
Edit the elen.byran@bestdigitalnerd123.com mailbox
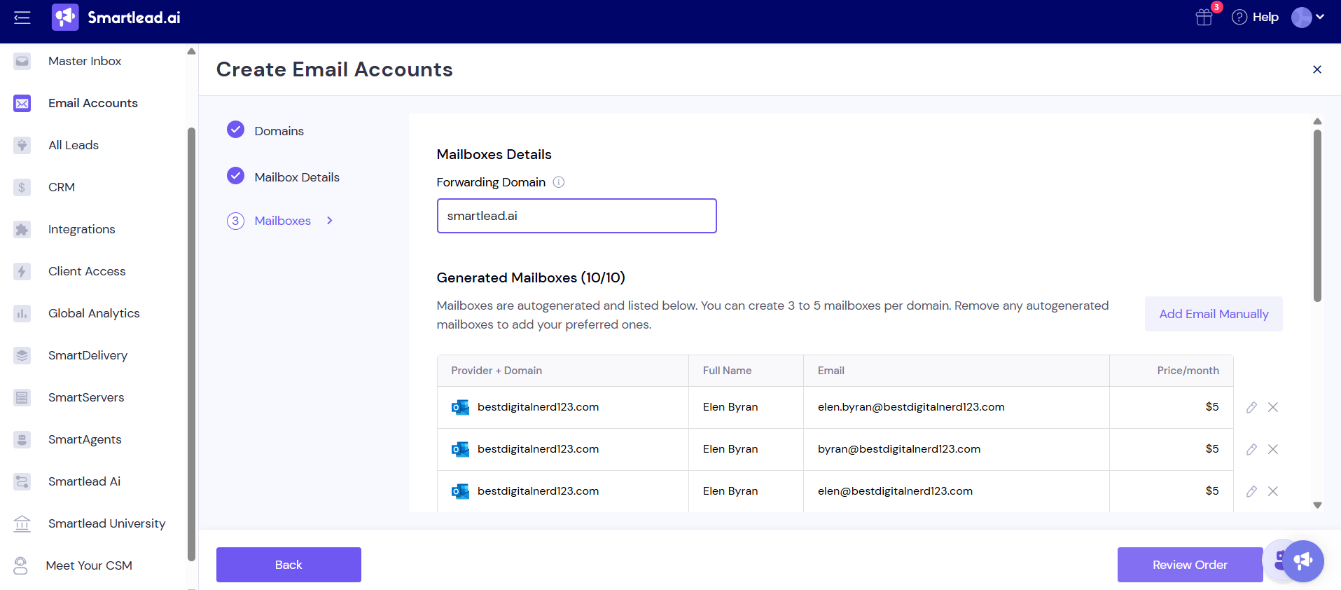pos(1251,407)
